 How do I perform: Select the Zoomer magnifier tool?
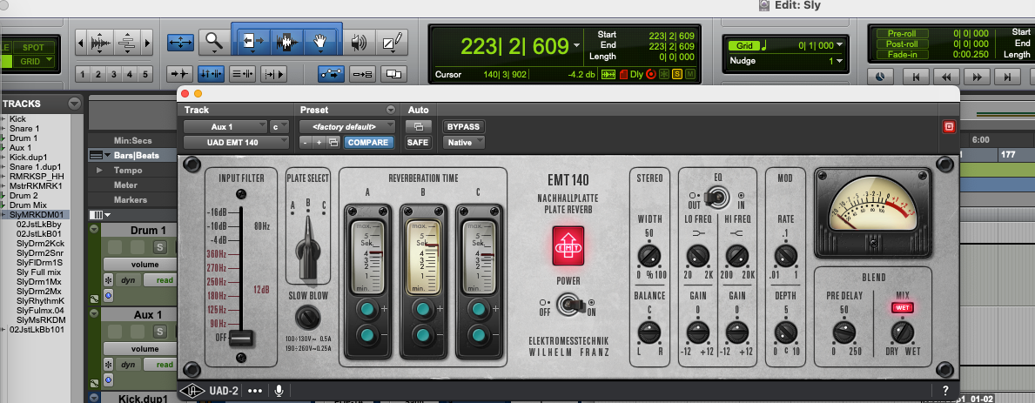214,42
